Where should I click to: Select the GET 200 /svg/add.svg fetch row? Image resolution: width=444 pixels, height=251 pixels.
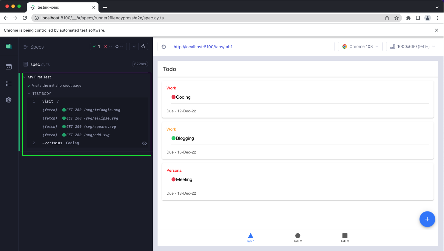(88, 135)
